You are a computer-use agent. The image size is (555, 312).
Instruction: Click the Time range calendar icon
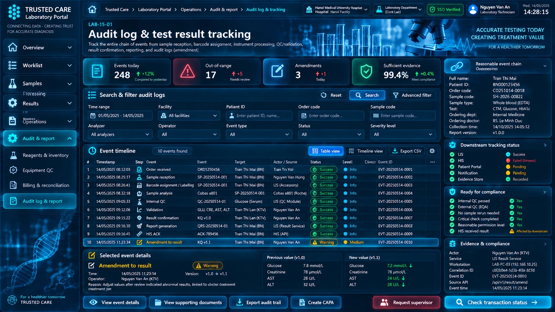(x=93, y=116)
